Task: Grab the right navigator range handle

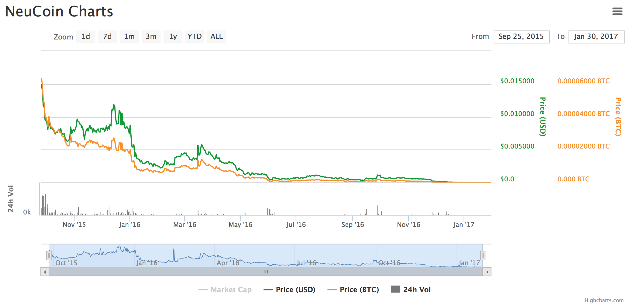Action: (x=483, y=255)
